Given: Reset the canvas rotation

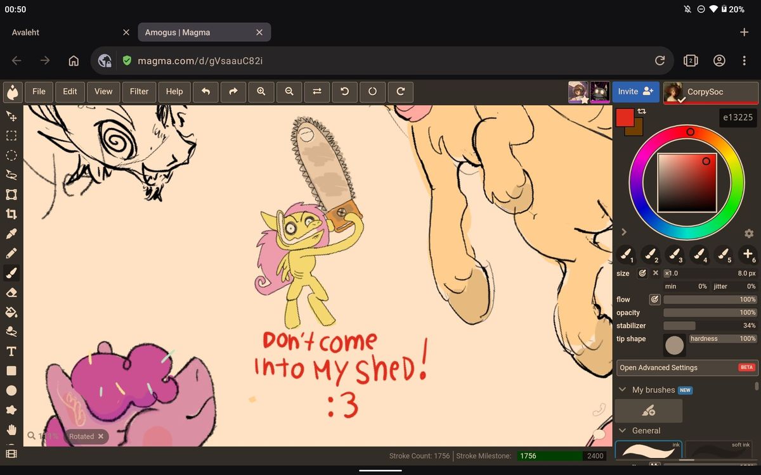Looking at the screenshot, I should tap(373, 92).
